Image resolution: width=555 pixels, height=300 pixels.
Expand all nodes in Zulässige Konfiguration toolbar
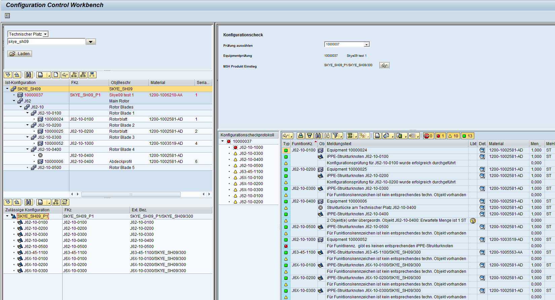[x=8, y=202]
